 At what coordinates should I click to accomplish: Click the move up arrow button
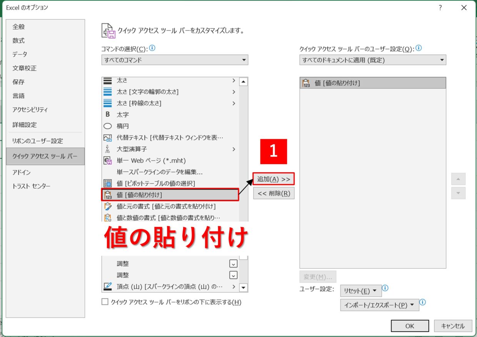(x=458, y=179)
